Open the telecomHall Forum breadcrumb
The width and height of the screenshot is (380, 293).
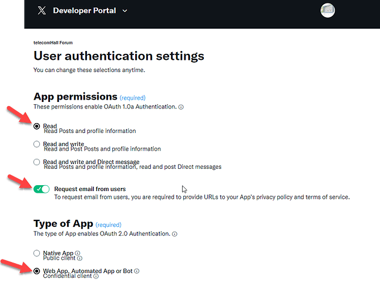coord(53,43)
